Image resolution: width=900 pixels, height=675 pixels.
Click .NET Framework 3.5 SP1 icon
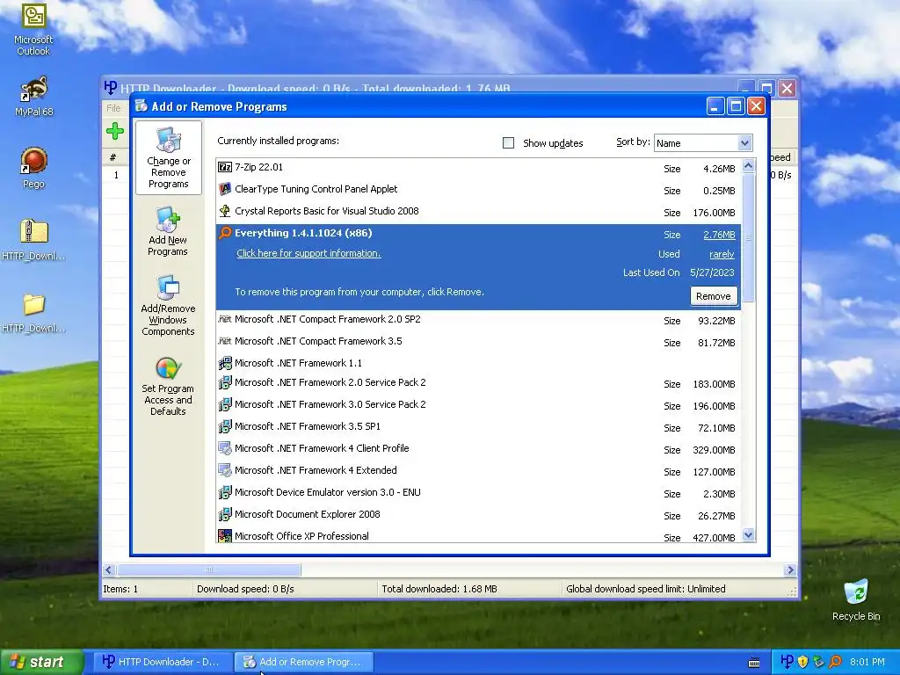tap(225, 426)
